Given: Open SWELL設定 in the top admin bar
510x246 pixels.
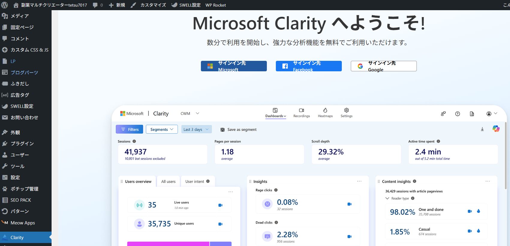Looking at the screenshot, I should click(x=186, y=5).
